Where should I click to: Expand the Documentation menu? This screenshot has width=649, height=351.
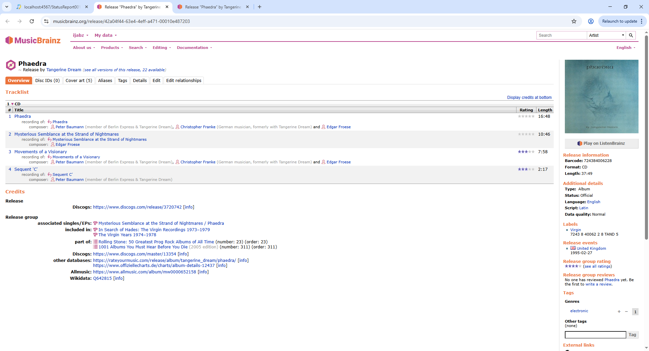[194, 48]
